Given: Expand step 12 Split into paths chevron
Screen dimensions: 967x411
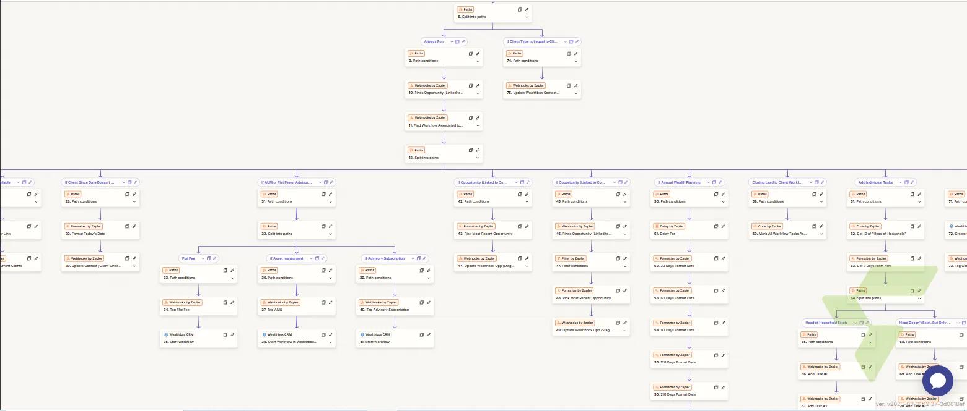Looking at the screenshot, I should (478, 158).
